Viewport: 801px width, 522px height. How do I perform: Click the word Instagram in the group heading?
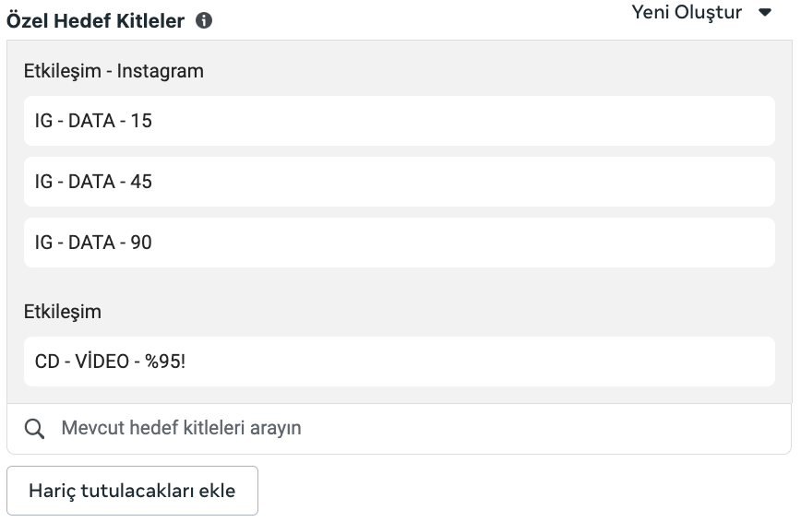[160, 71]
